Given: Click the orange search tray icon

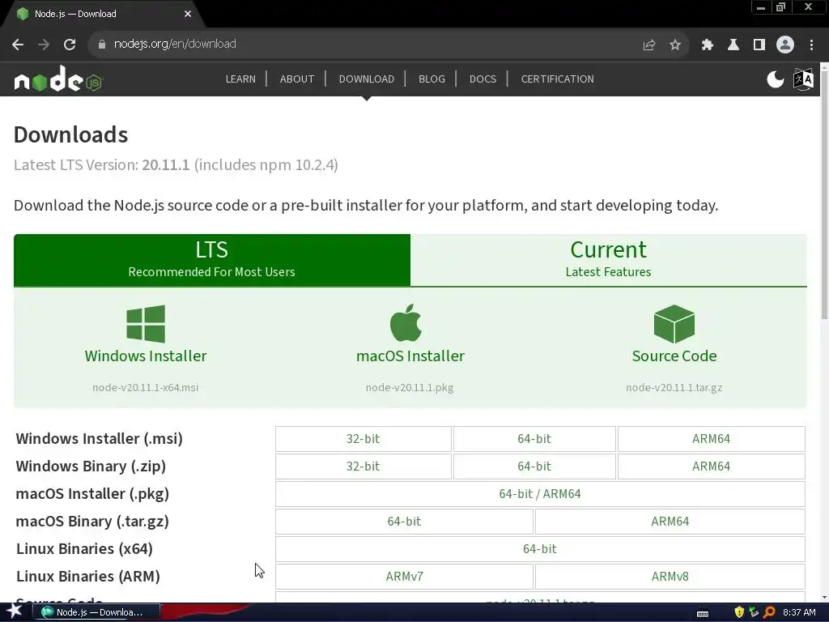Looking at the screenshot, I should click(x=769, y=612).
